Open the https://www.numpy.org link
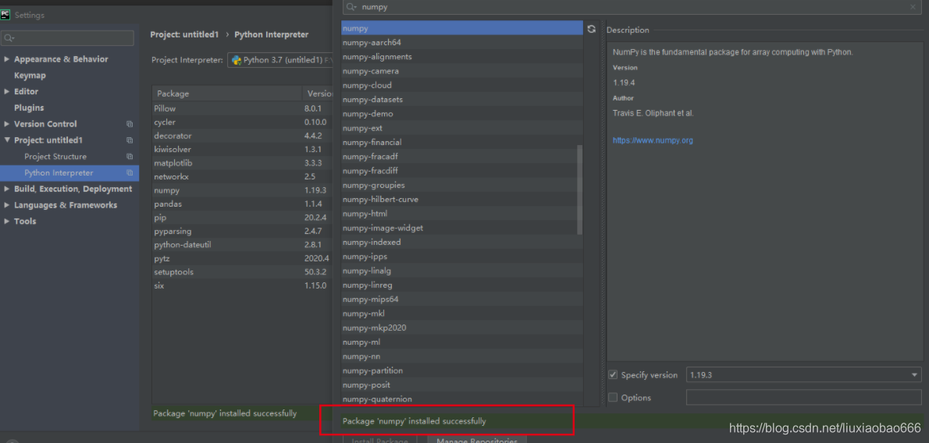The height and width of the screenshot is (443, 929). pyautogui.click(x=653, y=140)
